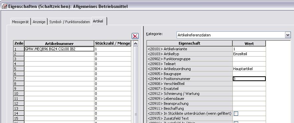Select the <20911> Beschaffung property row
Viewport: 294px width, 123px height.
point(190,108)
